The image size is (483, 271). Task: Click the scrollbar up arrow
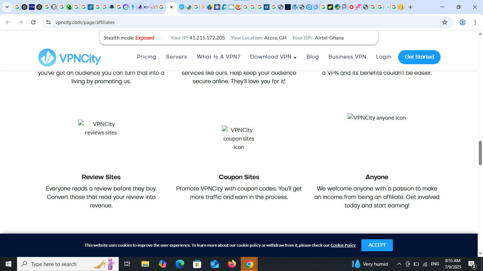pos(480,34)
